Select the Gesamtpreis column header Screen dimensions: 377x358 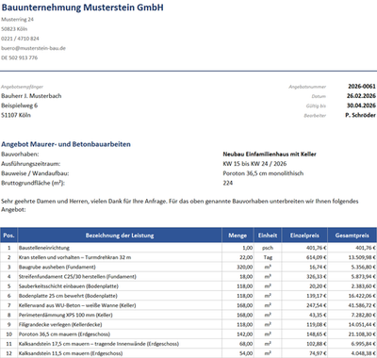click(352, 236)
